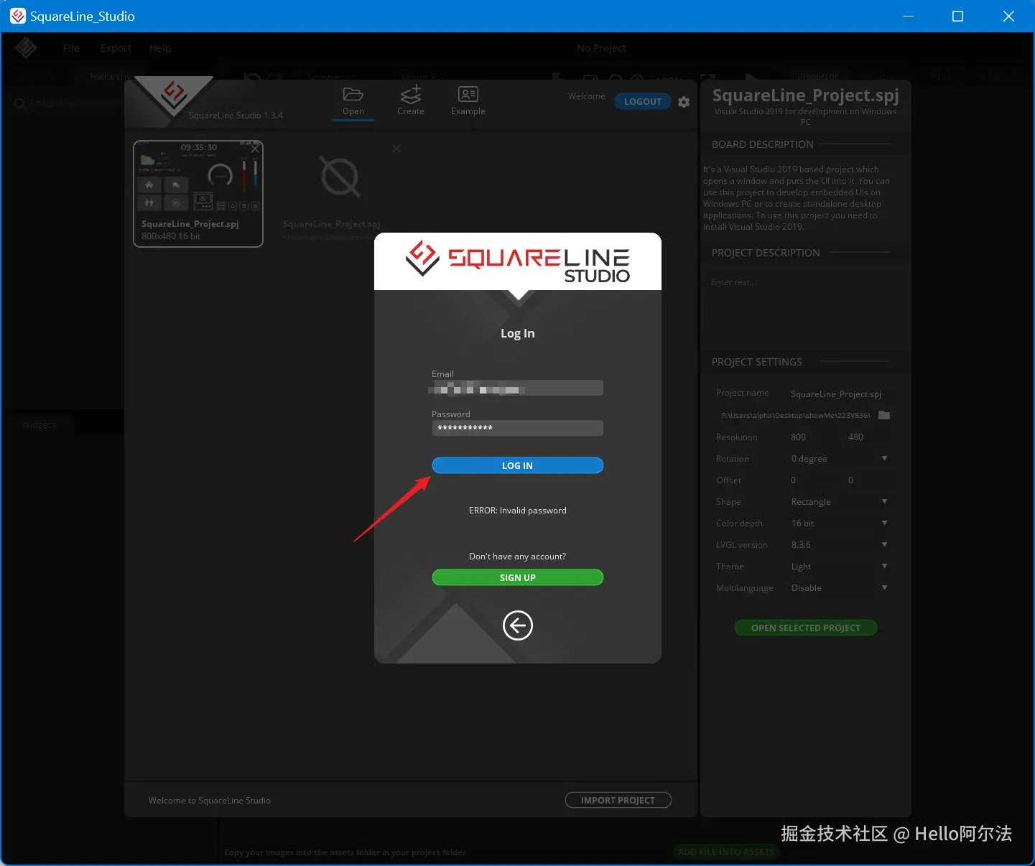This screenshot has height=866, width=1035.
Task: Click the project path folder browse icon
Action: [884, 415]
